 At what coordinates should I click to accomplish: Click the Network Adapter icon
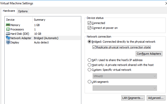tap(8, 38)
